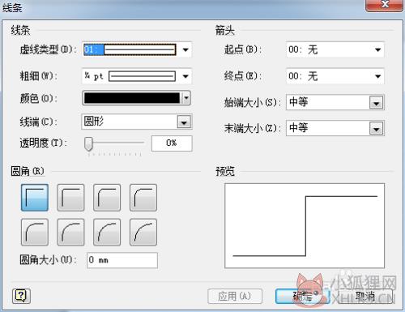Click the 确定 OK button
This screenshot has width=405, height=312.
tap(303, 296)
